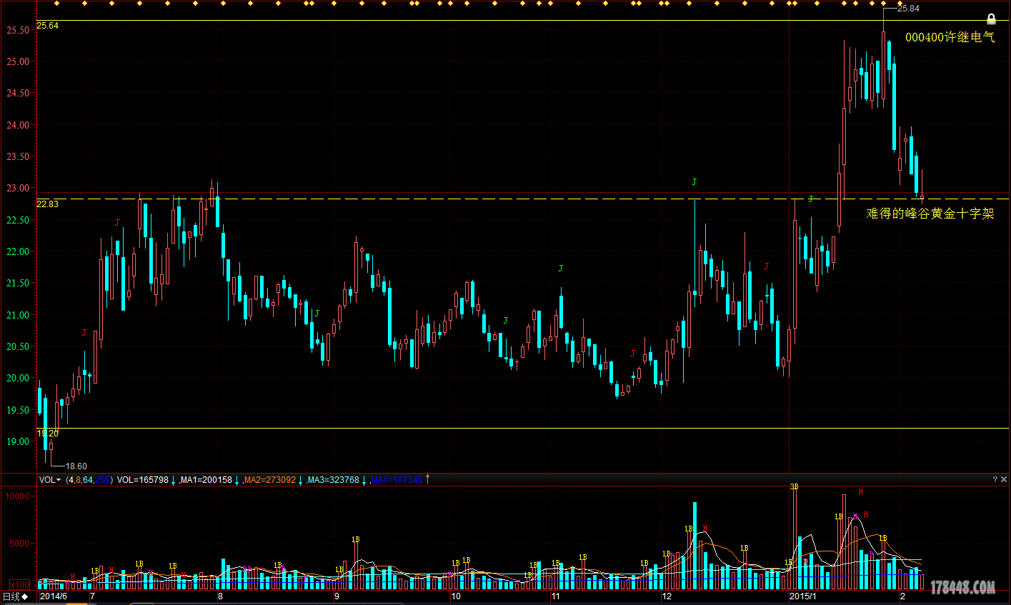This screenshot has width=1011, height=605.
Task: Open the VOL indicator dropdown
Action: pos(50,480)
